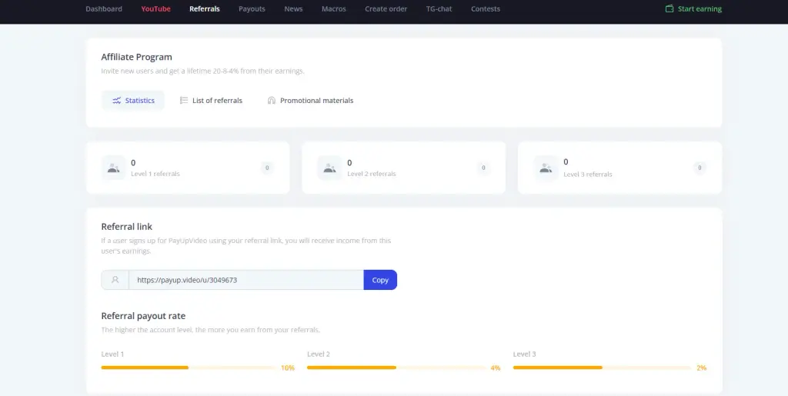
Task: Click the chart icon on Statistics tab
Action: coord(117,101)
